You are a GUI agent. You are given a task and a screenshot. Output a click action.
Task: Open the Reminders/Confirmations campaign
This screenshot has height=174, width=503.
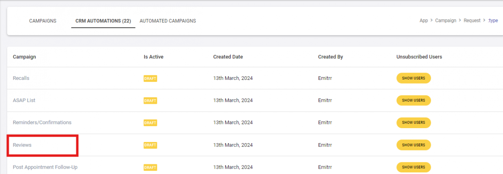42,122
